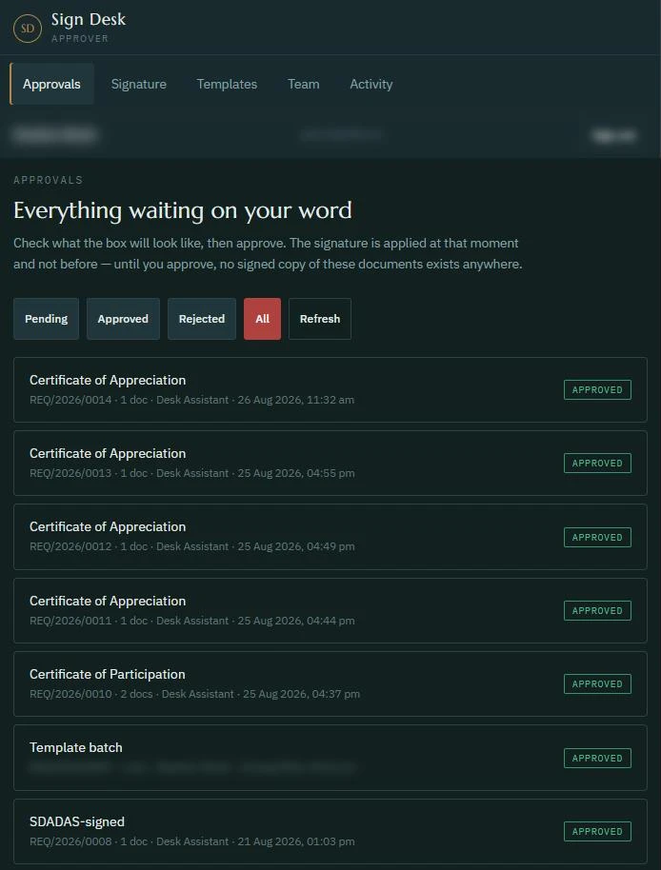Go to the Team tab

304,85
